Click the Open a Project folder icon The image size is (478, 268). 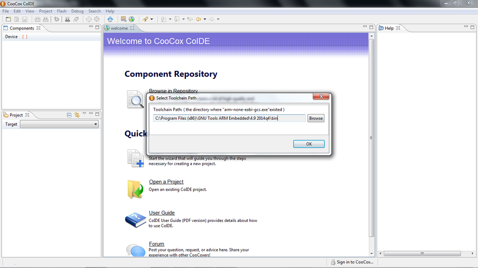[x=135, y=189]
